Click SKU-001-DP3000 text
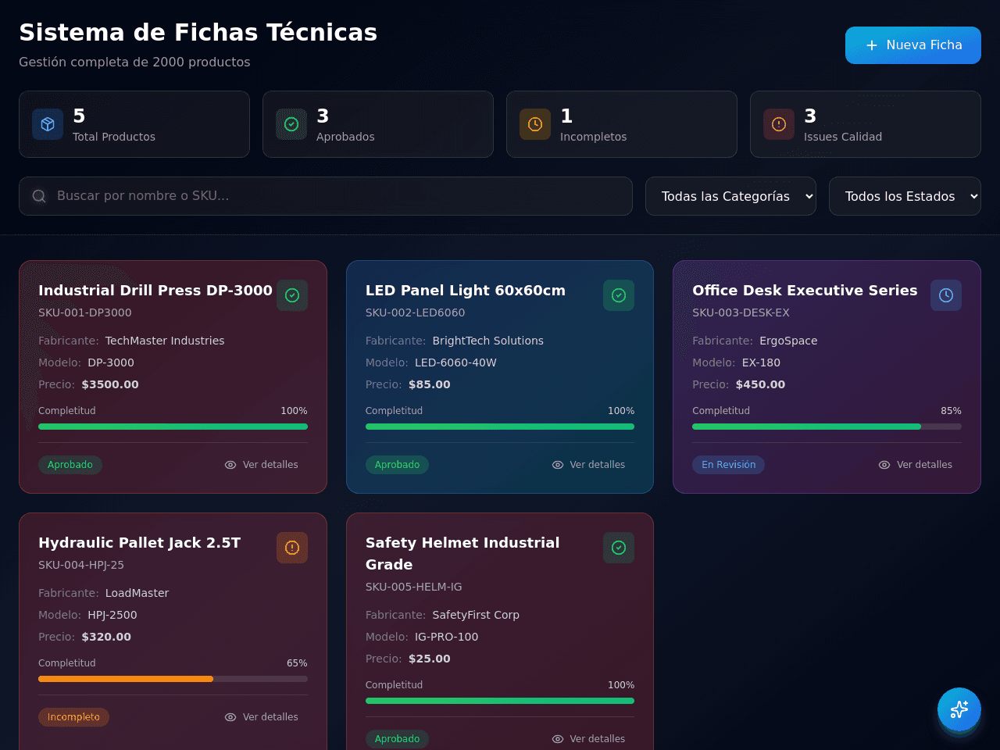Viewport: 1000px width, 750px height. 85,312
